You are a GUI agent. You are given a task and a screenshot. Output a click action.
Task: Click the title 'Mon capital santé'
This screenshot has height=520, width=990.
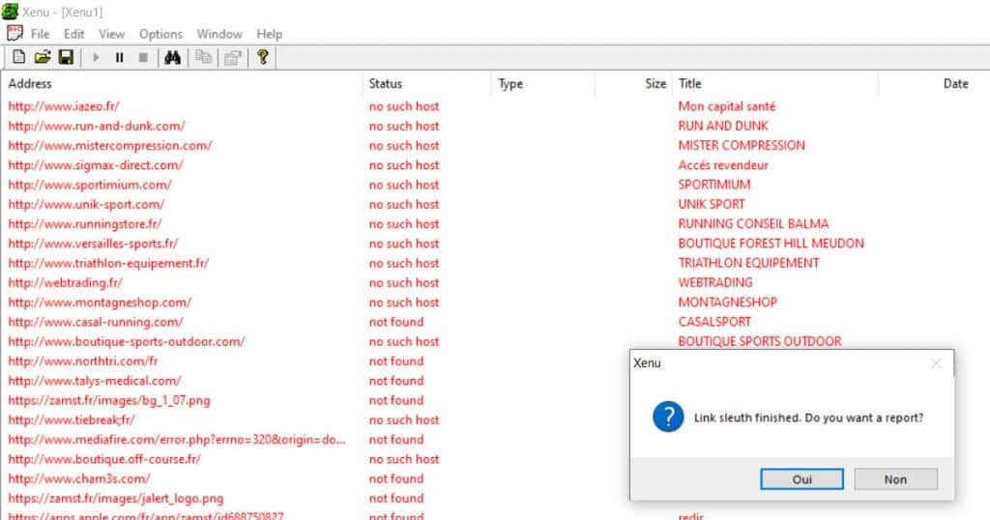727,106
